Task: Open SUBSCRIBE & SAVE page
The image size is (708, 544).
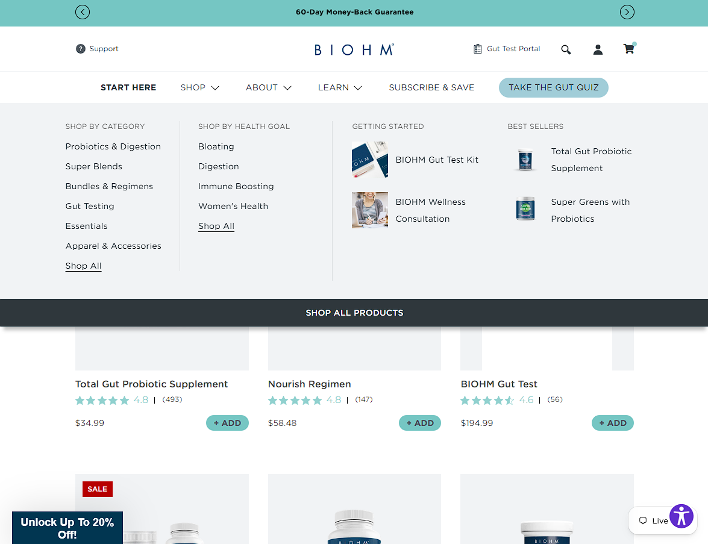Action: (x=431, y=87)
